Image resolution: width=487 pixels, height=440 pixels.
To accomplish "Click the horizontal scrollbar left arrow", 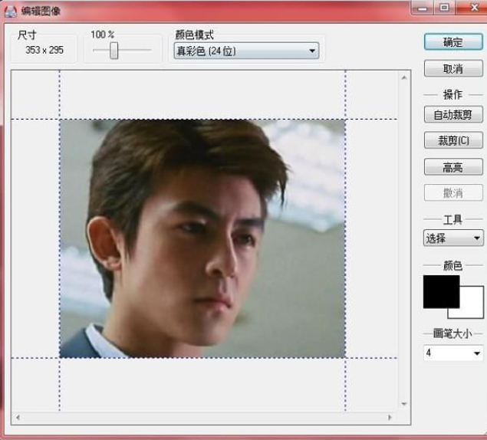I will (18, 417).
